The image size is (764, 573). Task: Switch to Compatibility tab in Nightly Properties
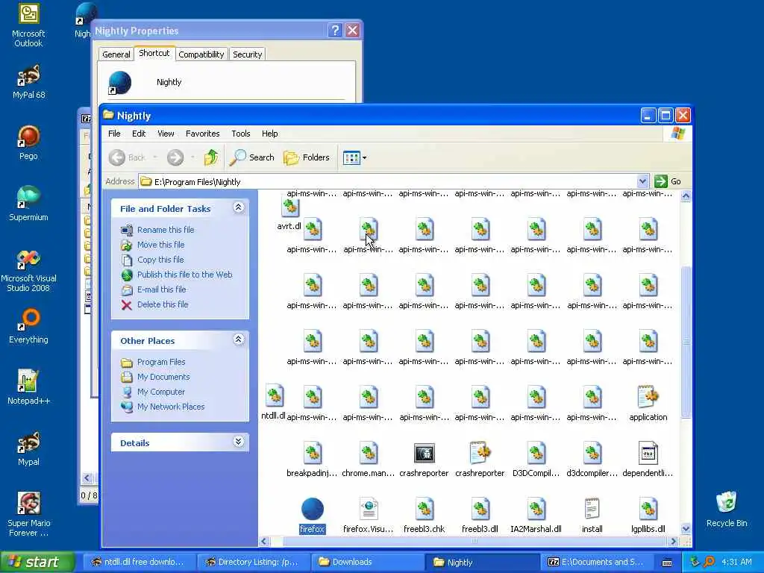pos(201,54)
